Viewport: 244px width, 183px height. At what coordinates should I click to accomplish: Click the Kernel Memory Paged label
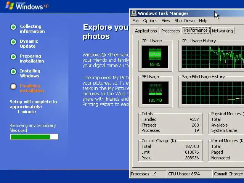coord(217,152)
